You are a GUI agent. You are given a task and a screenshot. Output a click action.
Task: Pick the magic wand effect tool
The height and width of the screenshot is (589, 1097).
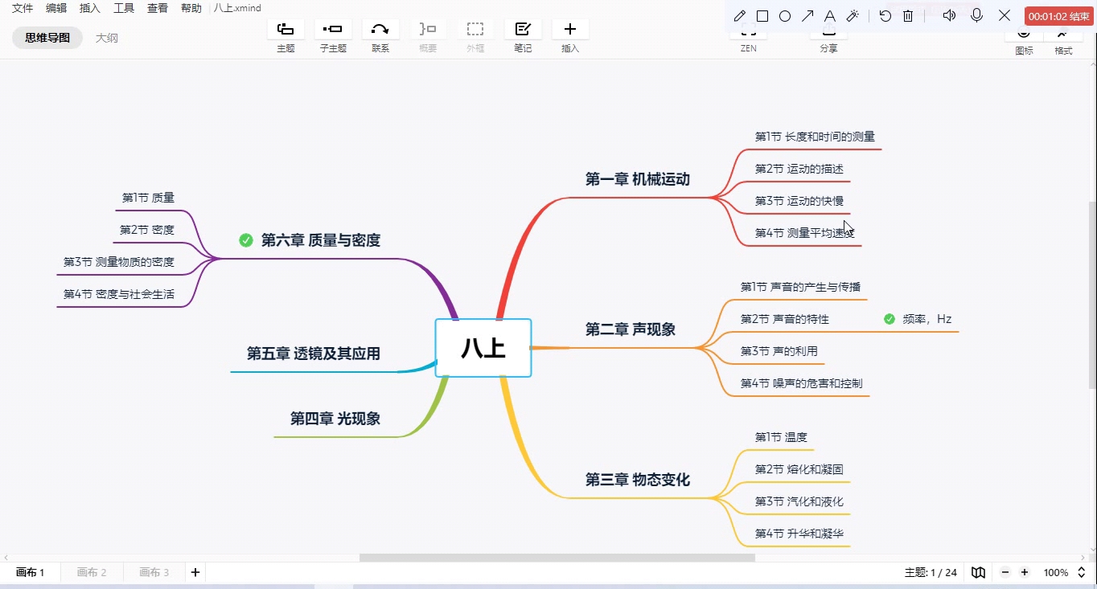[x=853, y=16]
